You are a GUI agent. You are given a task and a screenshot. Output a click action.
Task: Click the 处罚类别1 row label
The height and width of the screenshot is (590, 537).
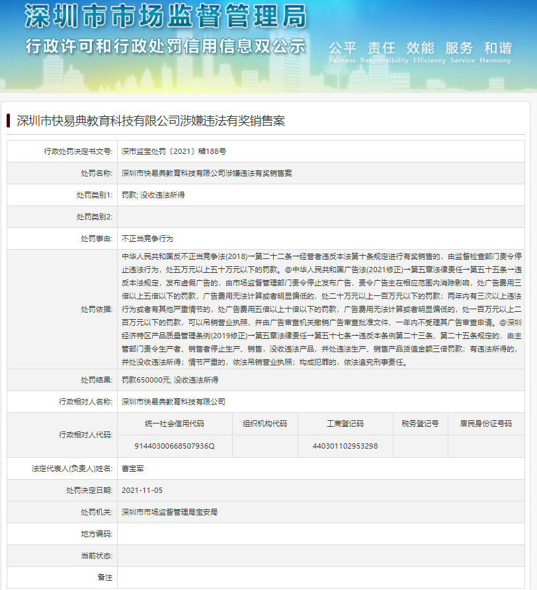(95, 195)
